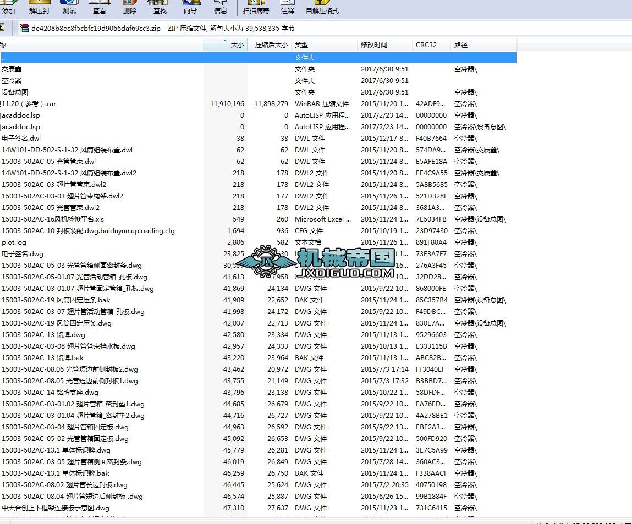Click the up-one-level icon beside address bar
This screenshot has width=632, height=524.
[x=2, y=28]
